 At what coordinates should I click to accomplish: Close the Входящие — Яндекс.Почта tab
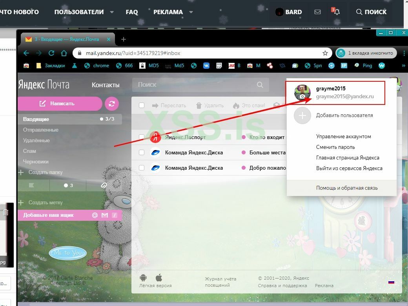109,39
